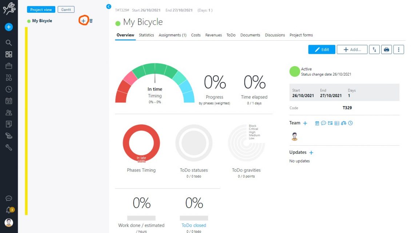Viewport: 411px width, 233px height.
Task: Open the ToDo closed link
Action: coord(194,225)
